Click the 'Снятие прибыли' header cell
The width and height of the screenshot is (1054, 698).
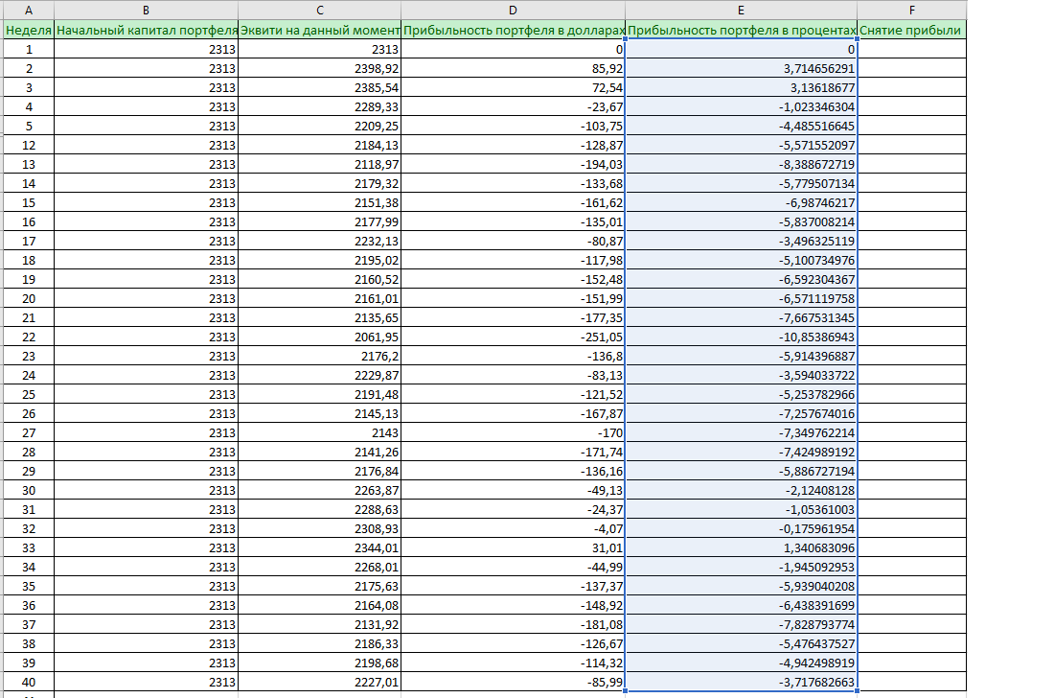(x=911, y=30)
